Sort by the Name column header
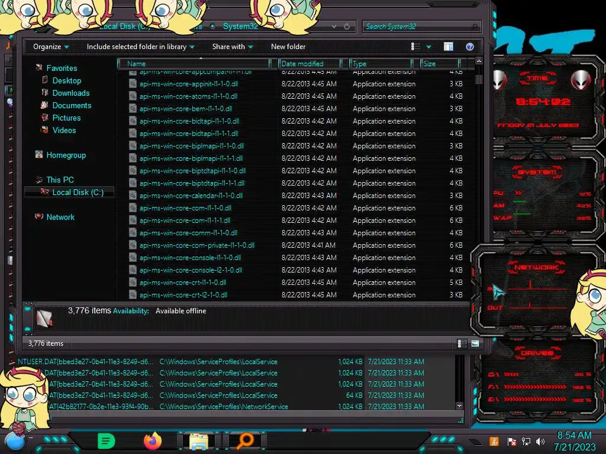Screen dimensions: 606x454 194,63
